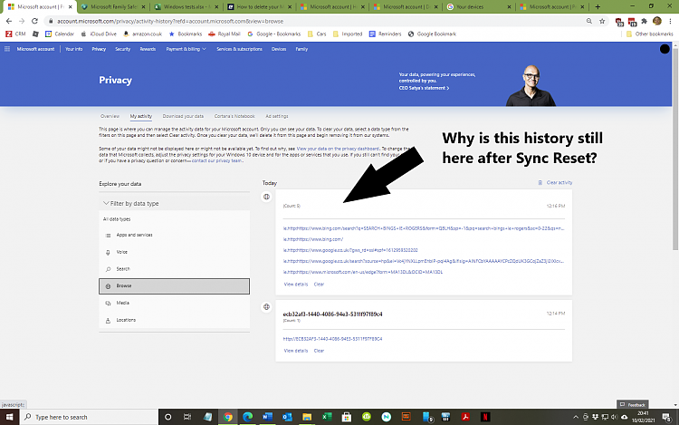Open Task View on the taskbar
Image resolution: width=679 pixels, height=425 pixels.
point(187,417)
